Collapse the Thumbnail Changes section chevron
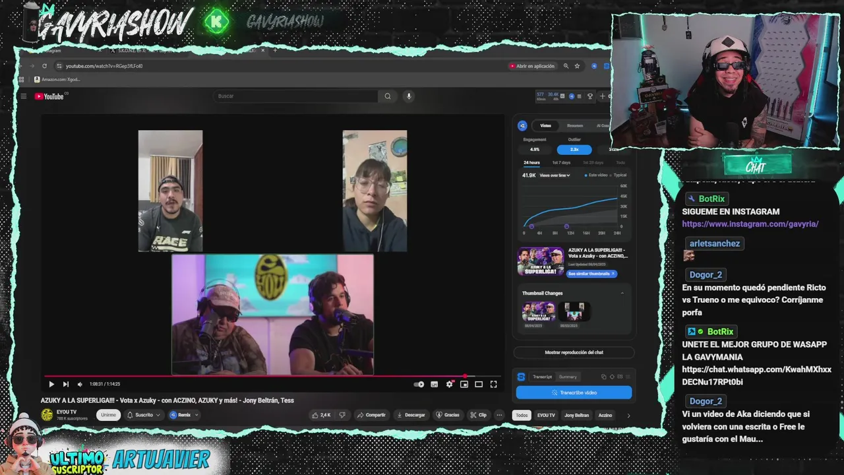844x475 pixels. [622, 293]
